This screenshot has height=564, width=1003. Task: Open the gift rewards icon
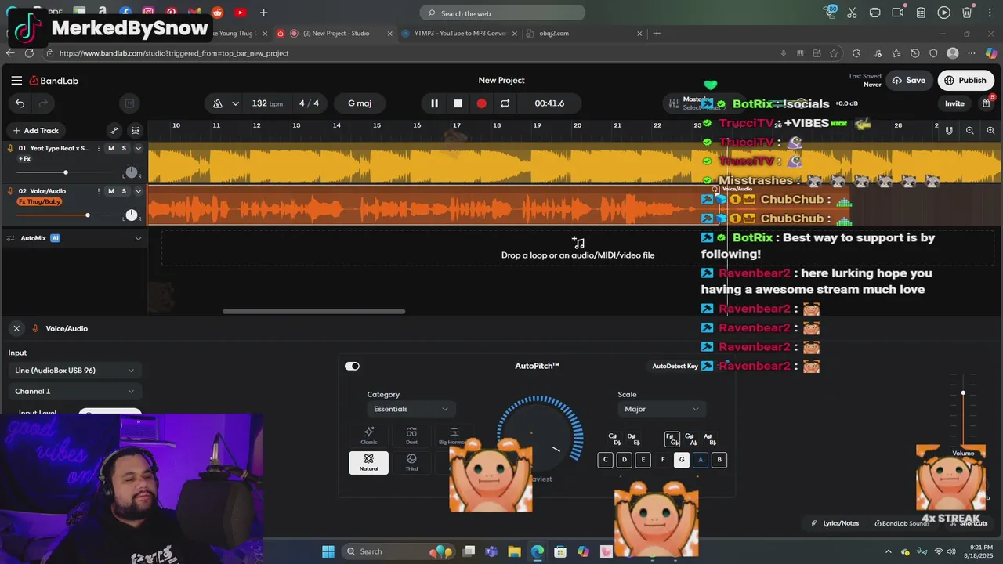[987, 103]
